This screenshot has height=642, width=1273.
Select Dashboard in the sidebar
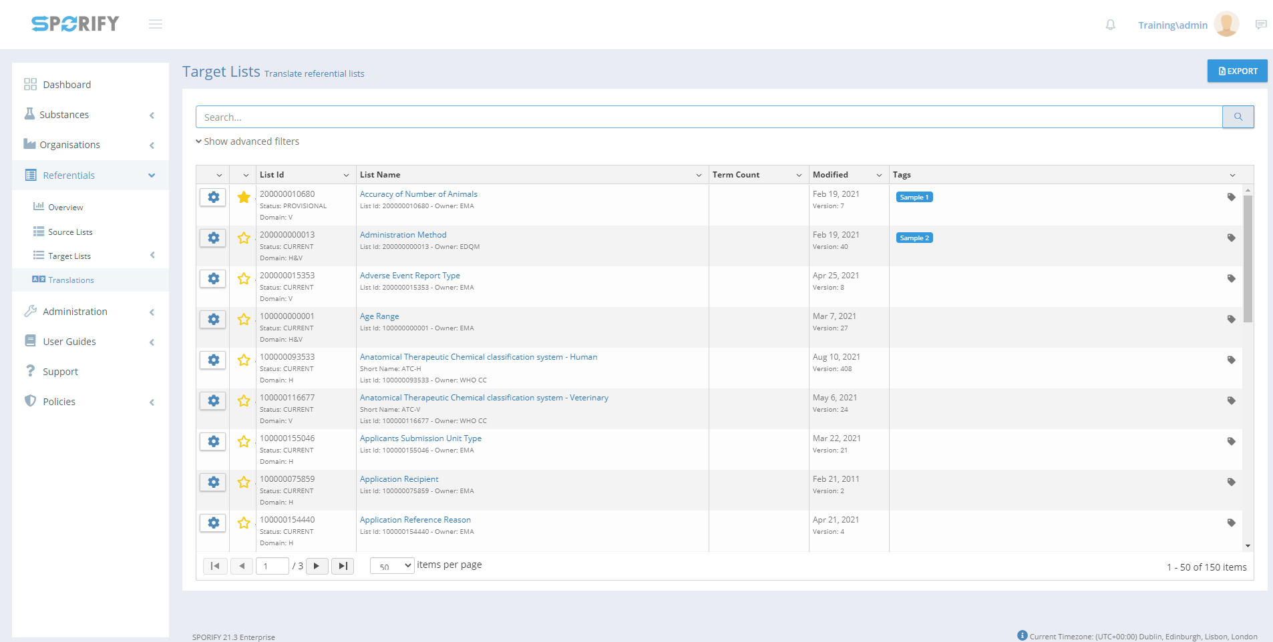point(67,85)
